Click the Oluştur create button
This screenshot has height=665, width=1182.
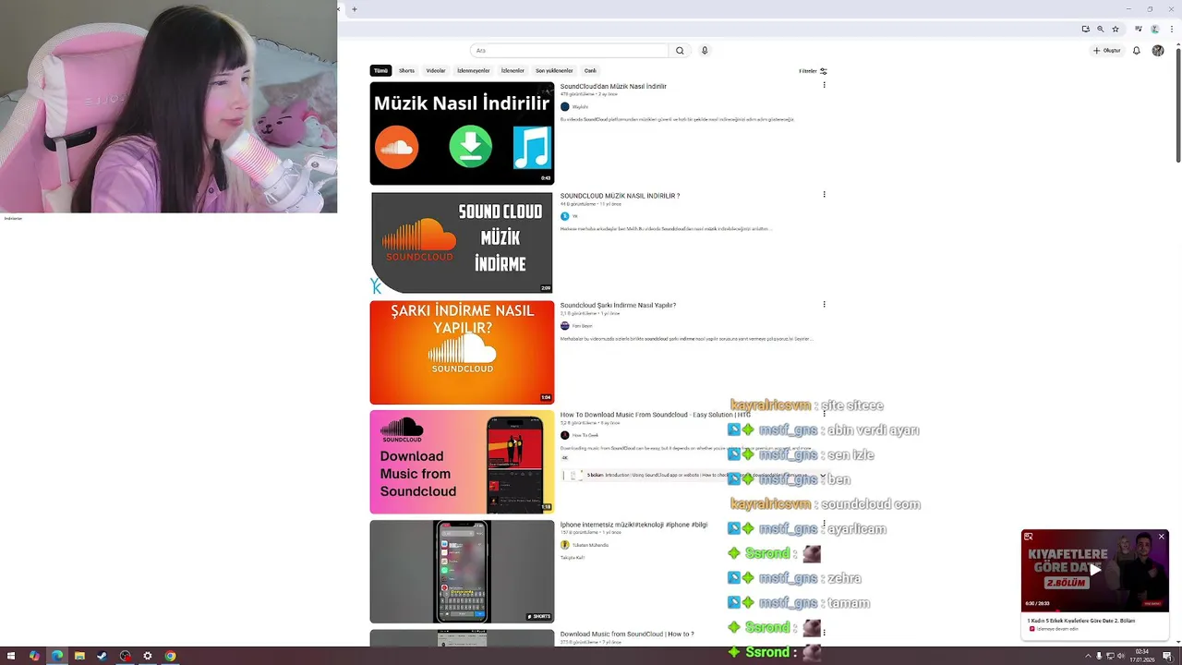click(1106, 51)
